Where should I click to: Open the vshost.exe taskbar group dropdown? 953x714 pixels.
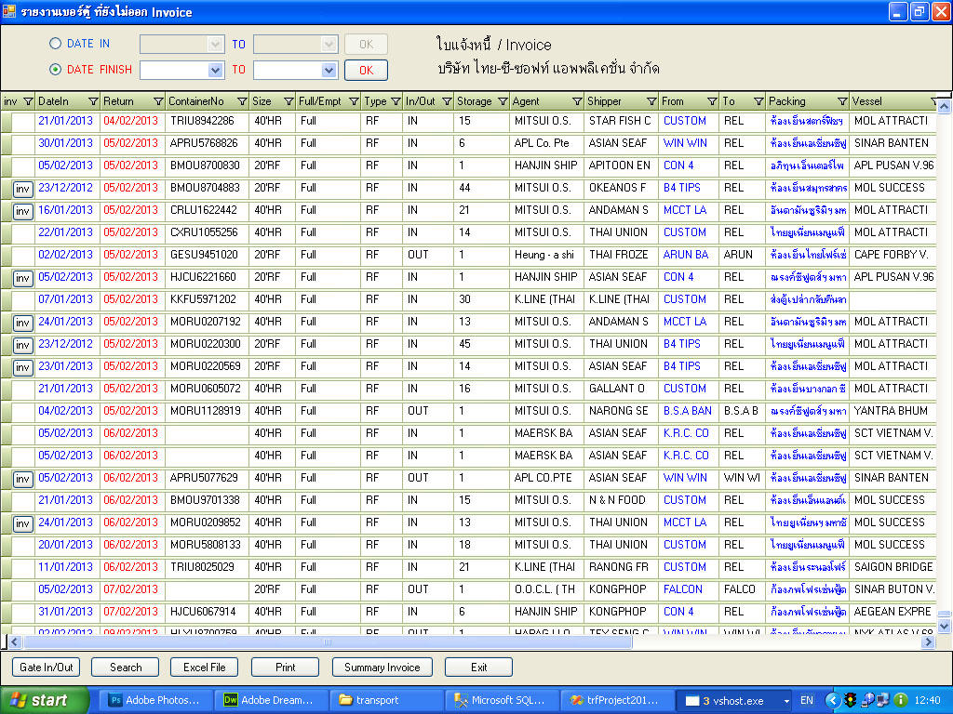click(787, 701)
